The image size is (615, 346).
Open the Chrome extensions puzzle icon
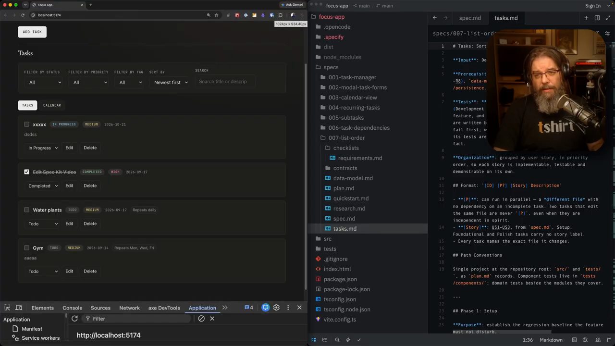point(281,15)
